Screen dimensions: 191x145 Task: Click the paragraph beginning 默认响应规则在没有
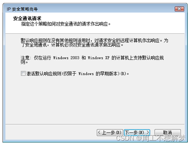pyautogui.click(x=94, y=43)
